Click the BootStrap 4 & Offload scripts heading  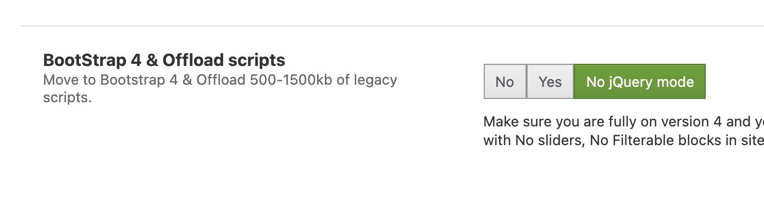tap(164, 60)
